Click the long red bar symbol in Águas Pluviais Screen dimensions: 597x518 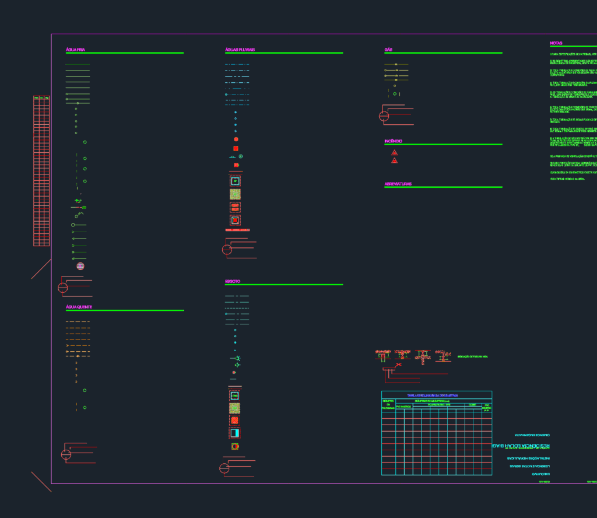(x=238, y=230)
